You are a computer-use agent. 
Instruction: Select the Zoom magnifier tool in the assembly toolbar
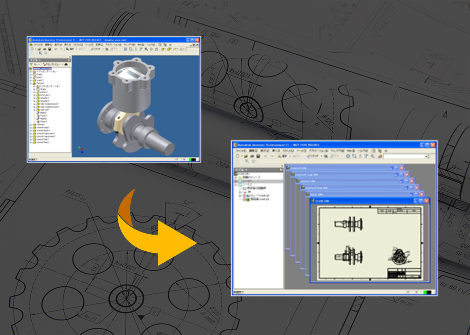click(x=146, y=49)
